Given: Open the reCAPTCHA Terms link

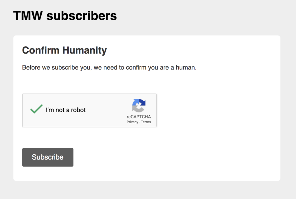Looking at the screenshot, I should point(146,122).
